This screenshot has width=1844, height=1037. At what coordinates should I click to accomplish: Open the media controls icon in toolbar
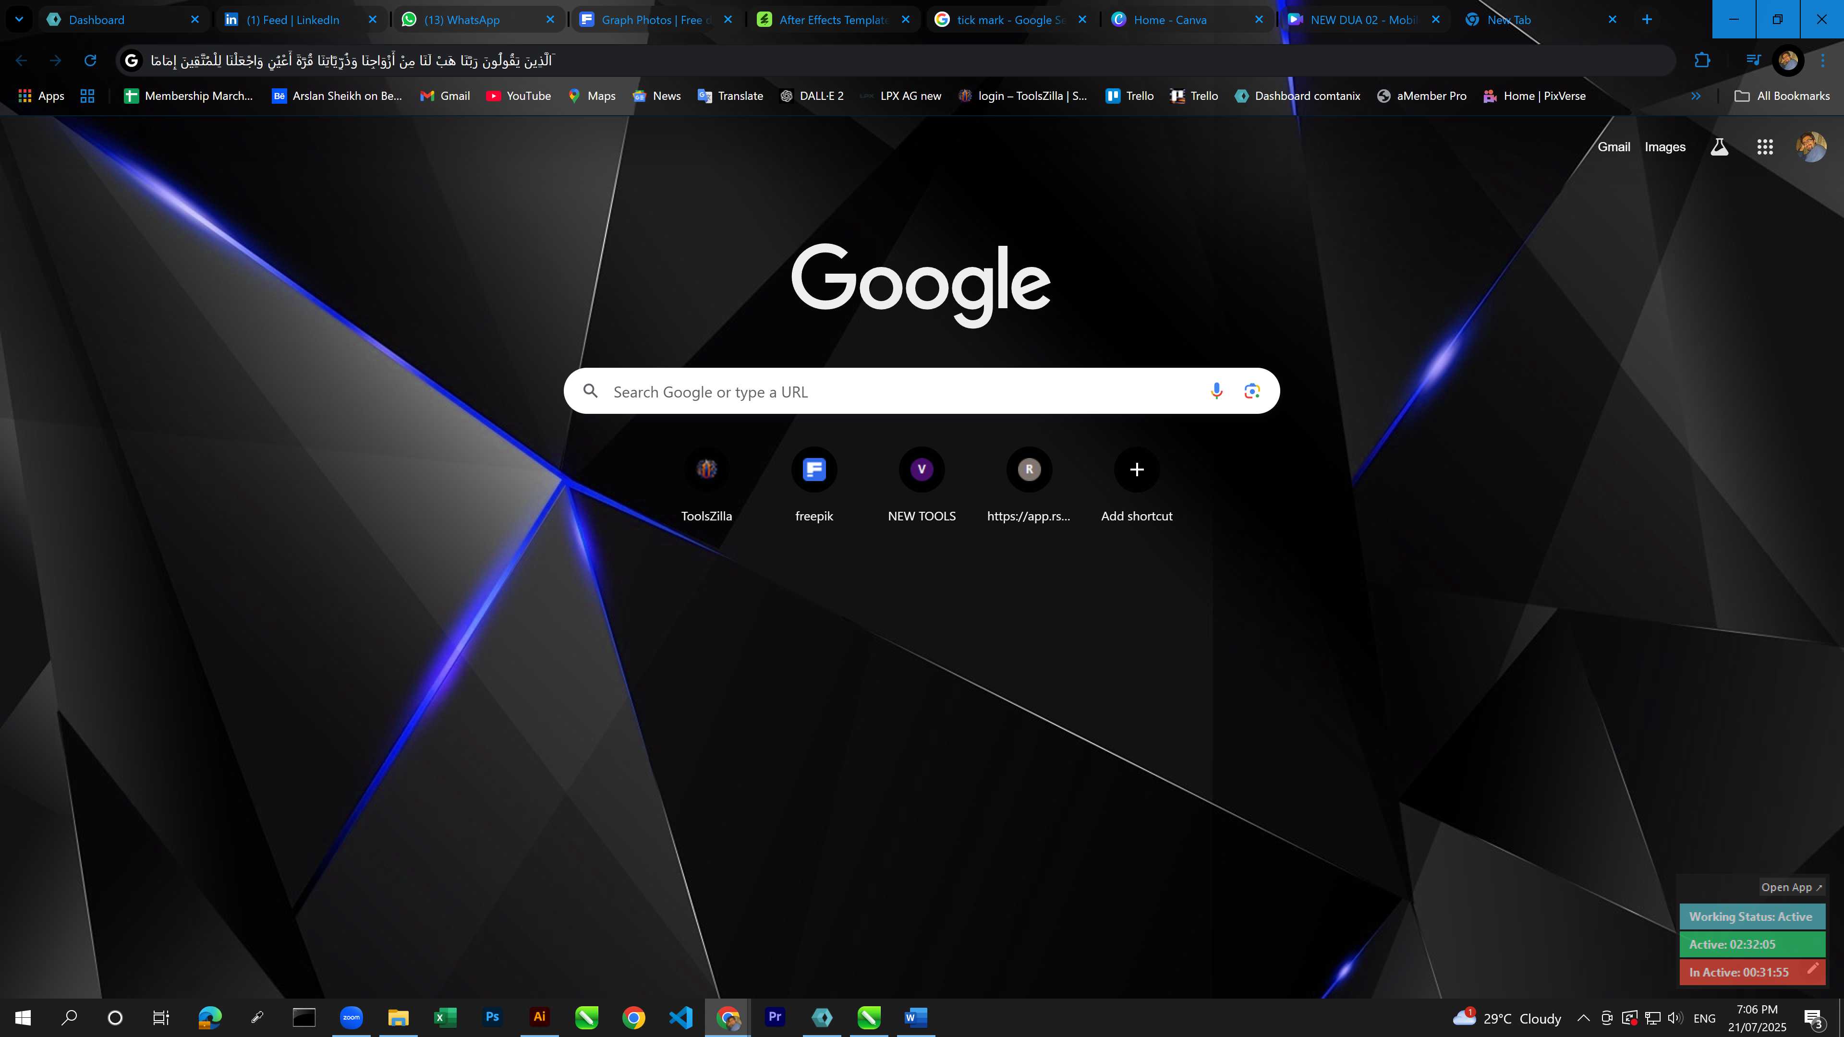pyautogui.click(x=1753, y=60)
